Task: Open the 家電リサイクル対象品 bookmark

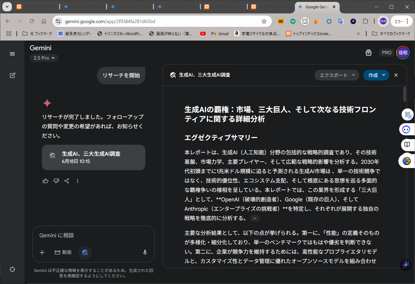Action: pyautogui.click(x=257, y=34)
